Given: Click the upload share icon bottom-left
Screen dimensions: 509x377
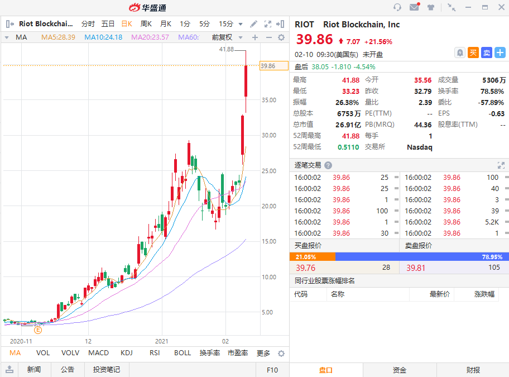Looking at the screenshot, I should click(9, 369).
